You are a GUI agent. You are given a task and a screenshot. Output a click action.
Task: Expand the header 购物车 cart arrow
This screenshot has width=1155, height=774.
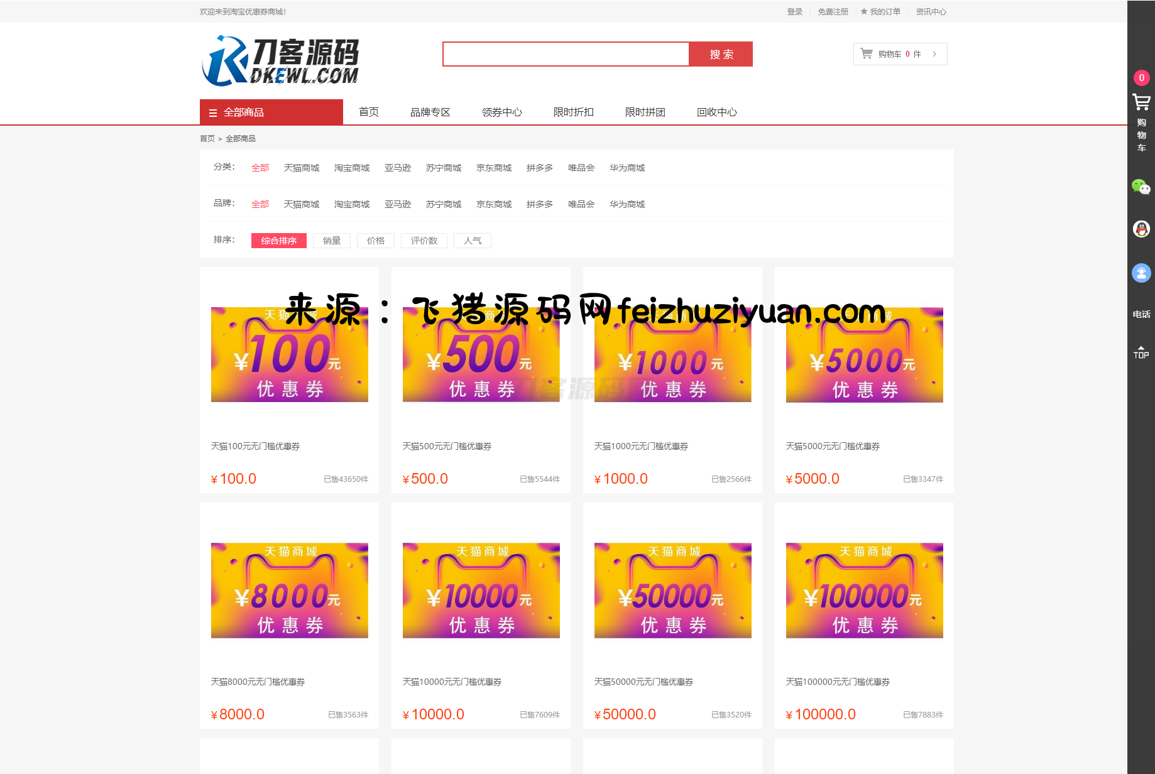pos(934,54)
